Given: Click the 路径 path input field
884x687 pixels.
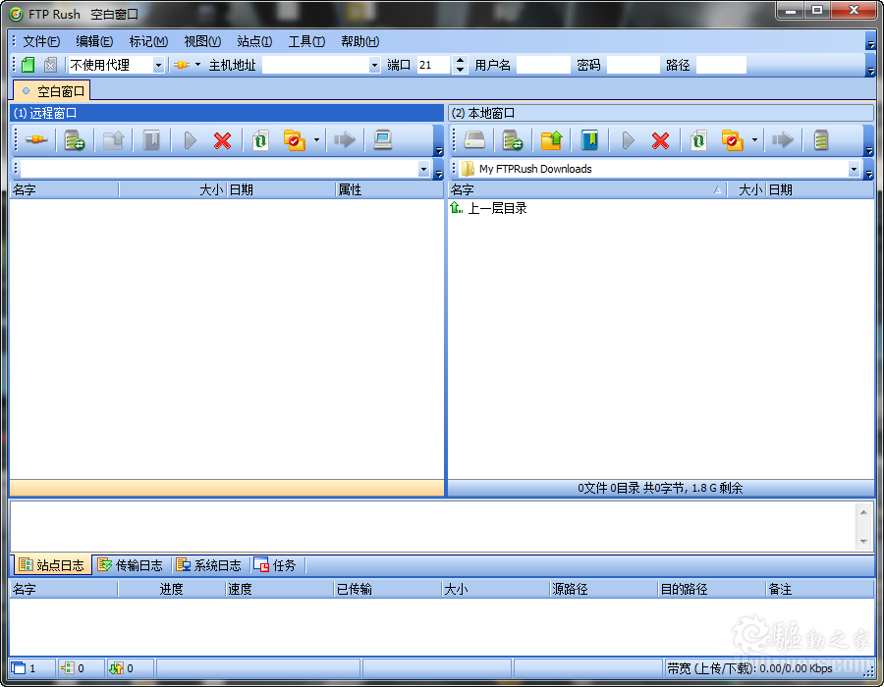Looking at the screenshot, I should pos(721,65).
